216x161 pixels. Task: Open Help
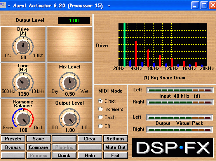coord(90,155)
